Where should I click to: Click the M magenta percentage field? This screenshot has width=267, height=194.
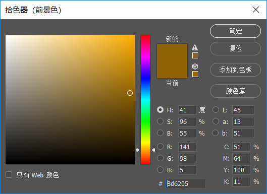[x=241, y=158]
